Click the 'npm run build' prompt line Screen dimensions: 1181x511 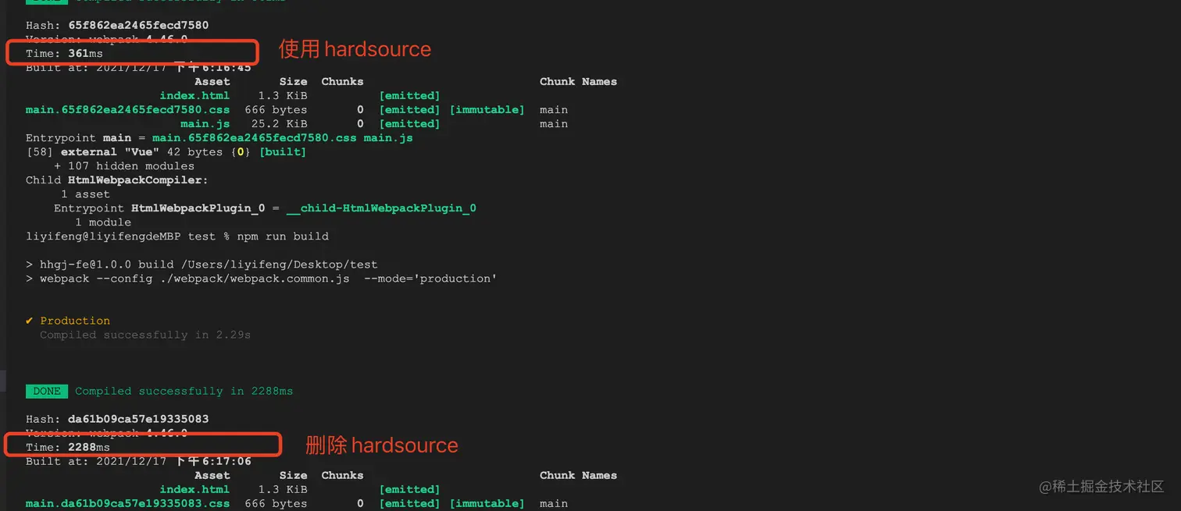177,236
